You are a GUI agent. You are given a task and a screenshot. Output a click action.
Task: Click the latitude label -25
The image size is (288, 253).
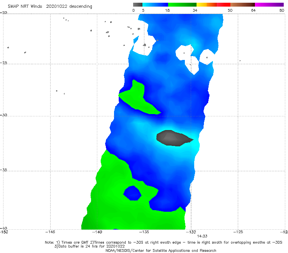pos(4,63)
